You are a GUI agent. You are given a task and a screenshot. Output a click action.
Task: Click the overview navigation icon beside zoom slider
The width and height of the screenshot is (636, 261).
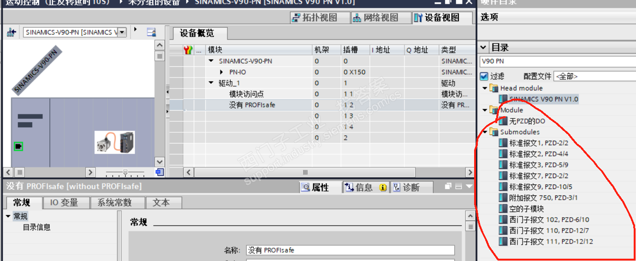point(160,172)
